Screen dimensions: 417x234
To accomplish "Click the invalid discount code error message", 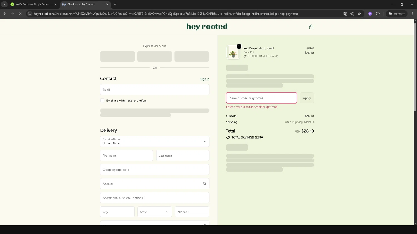I will click(252, 107).
